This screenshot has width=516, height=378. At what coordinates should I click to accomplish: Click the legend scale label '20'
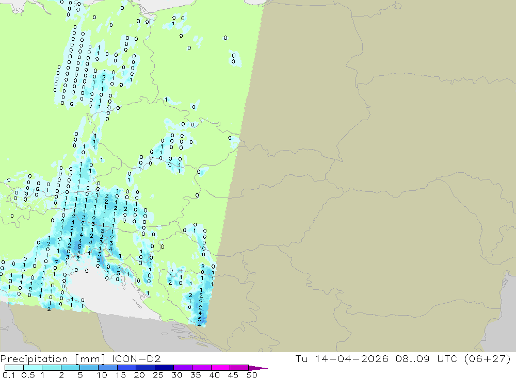139,375
